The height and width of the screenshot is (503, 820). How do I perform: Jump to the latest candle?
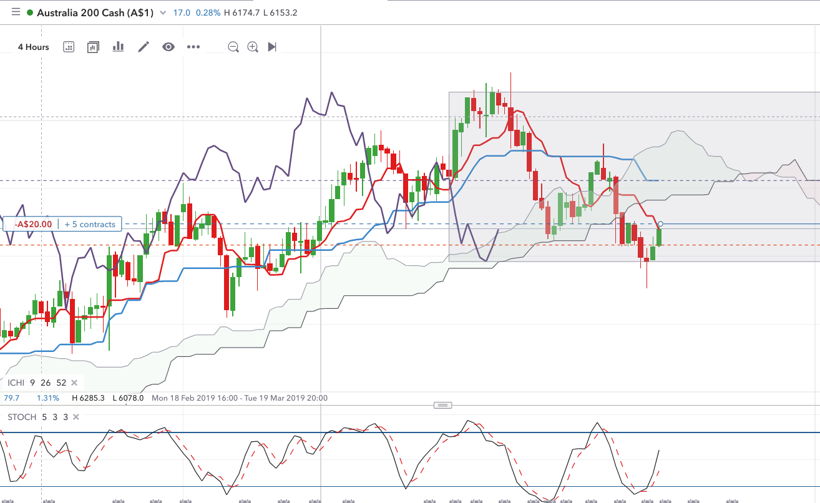tap(272, 47)
